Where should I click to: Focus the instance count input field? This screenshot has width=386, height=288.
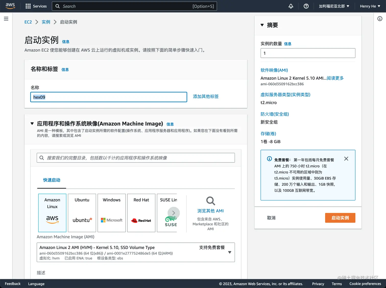click(308, 53)
